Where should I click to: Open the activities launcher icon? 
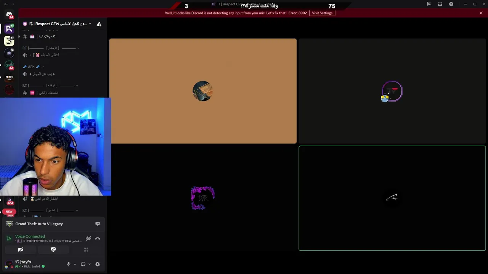[x=86, y=250]
